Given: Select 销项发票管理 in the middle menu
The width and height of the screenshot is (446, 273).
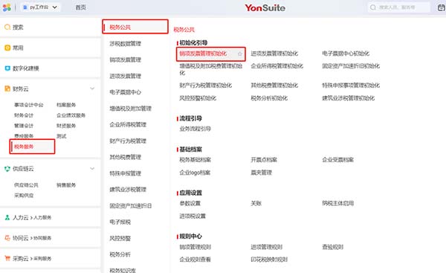Looking at the screenshot, I should click(x=126, y=60).
